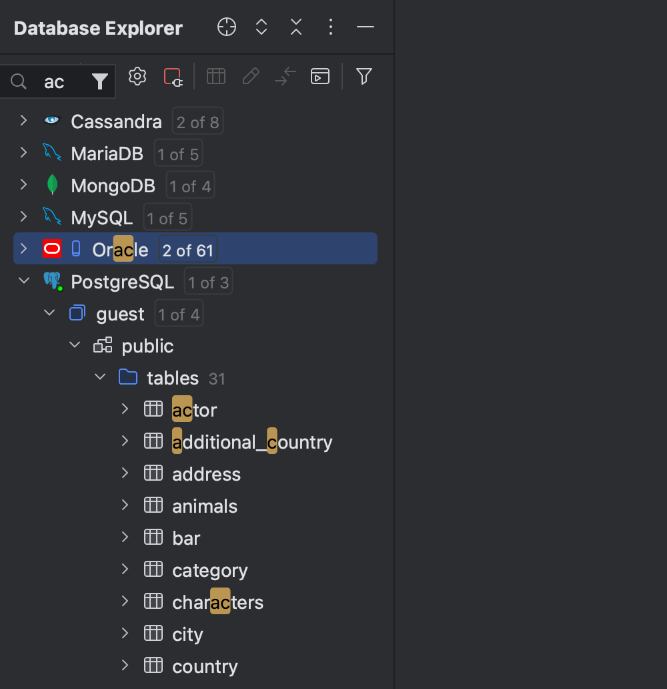Click the locate object target icon
Viewport: 667px width, 689px height.
pyautogui.click(x=226, y=27)
